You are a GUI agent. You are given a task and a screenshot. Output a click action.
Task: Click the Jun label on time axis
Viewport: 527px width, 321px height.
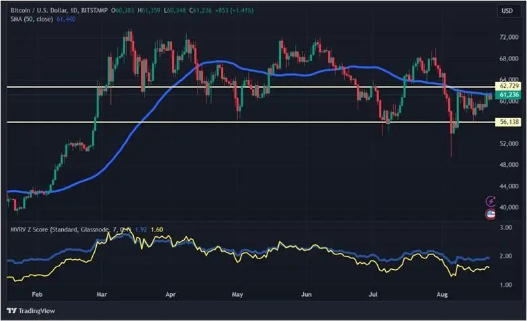307,295
